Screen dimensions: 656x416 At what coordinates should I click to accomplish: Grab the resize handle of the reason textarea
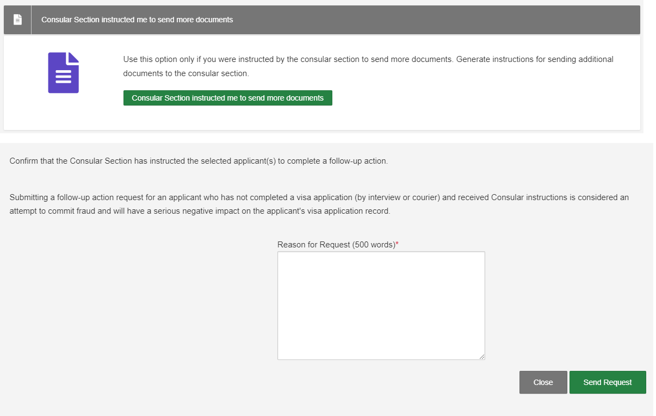click(482, 357)
